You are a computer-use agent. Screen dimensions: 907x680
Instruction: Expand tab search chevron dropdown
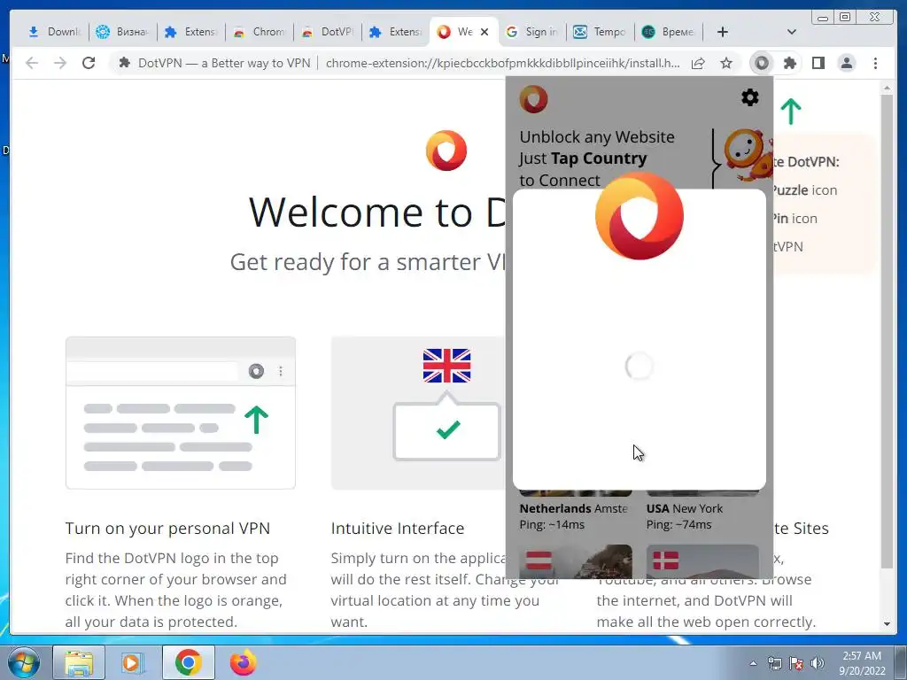pos(791,32)
